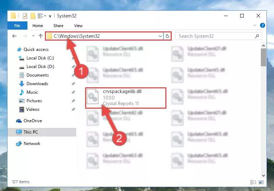
Task: Open the Customize Quick Access Toolbar dropdown
Action: click(x=50, y=16)
